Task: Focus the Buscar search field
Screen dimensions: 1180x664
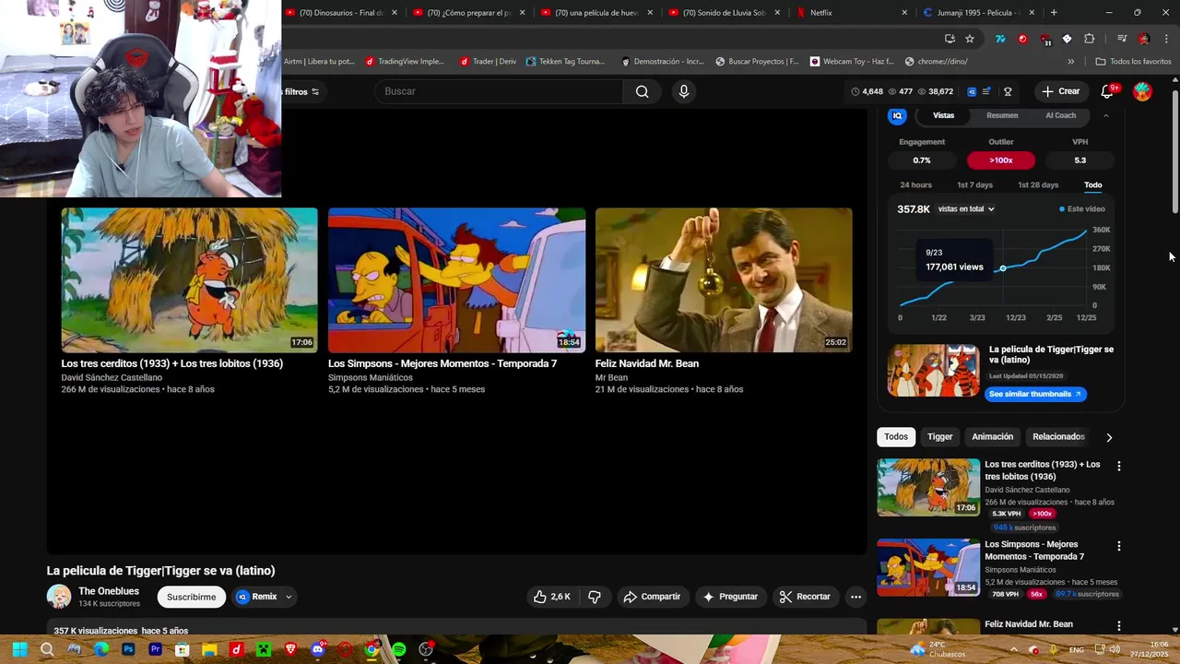Action: (498, 91)
